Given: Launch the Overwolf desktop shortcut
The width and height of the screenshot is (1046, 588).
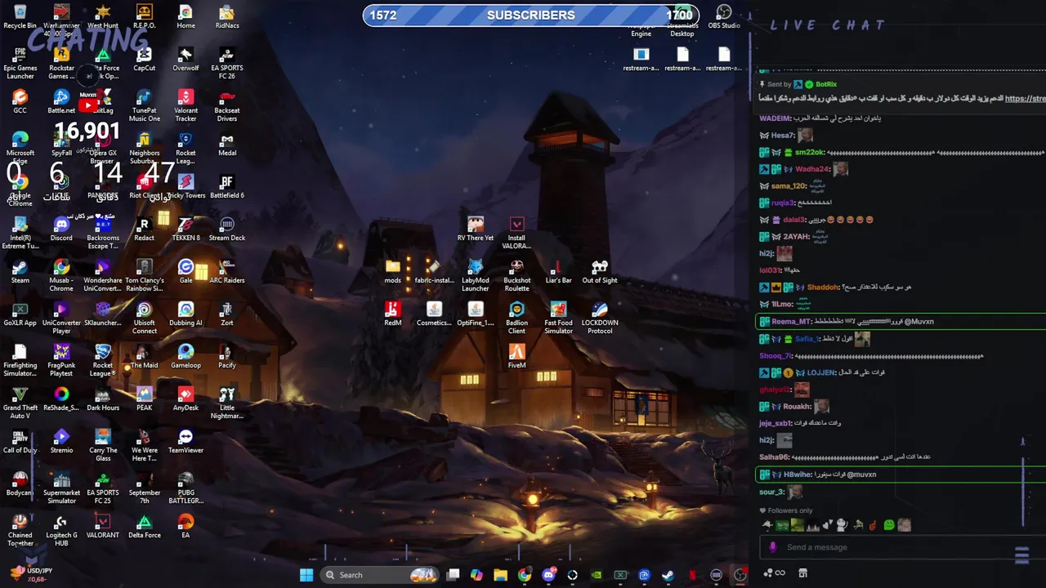Looking at the screenshot, I should click(186, 59).
